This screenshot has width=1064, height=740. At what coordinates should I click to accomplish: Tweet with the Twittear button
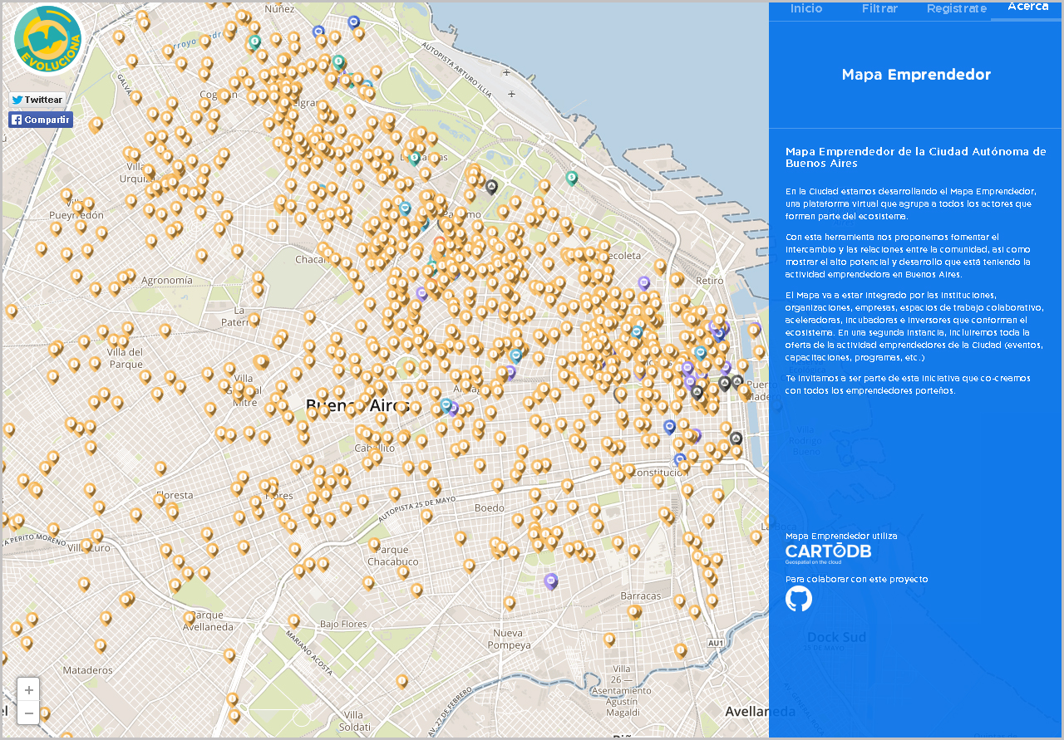click(37, 100)
